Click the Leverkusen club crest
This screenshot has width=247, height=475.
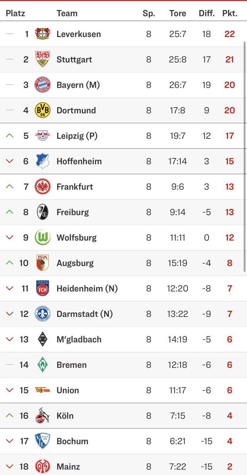click(42, 34)
